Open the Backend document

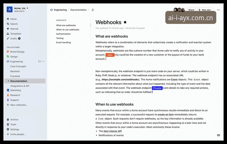(15, 71)
